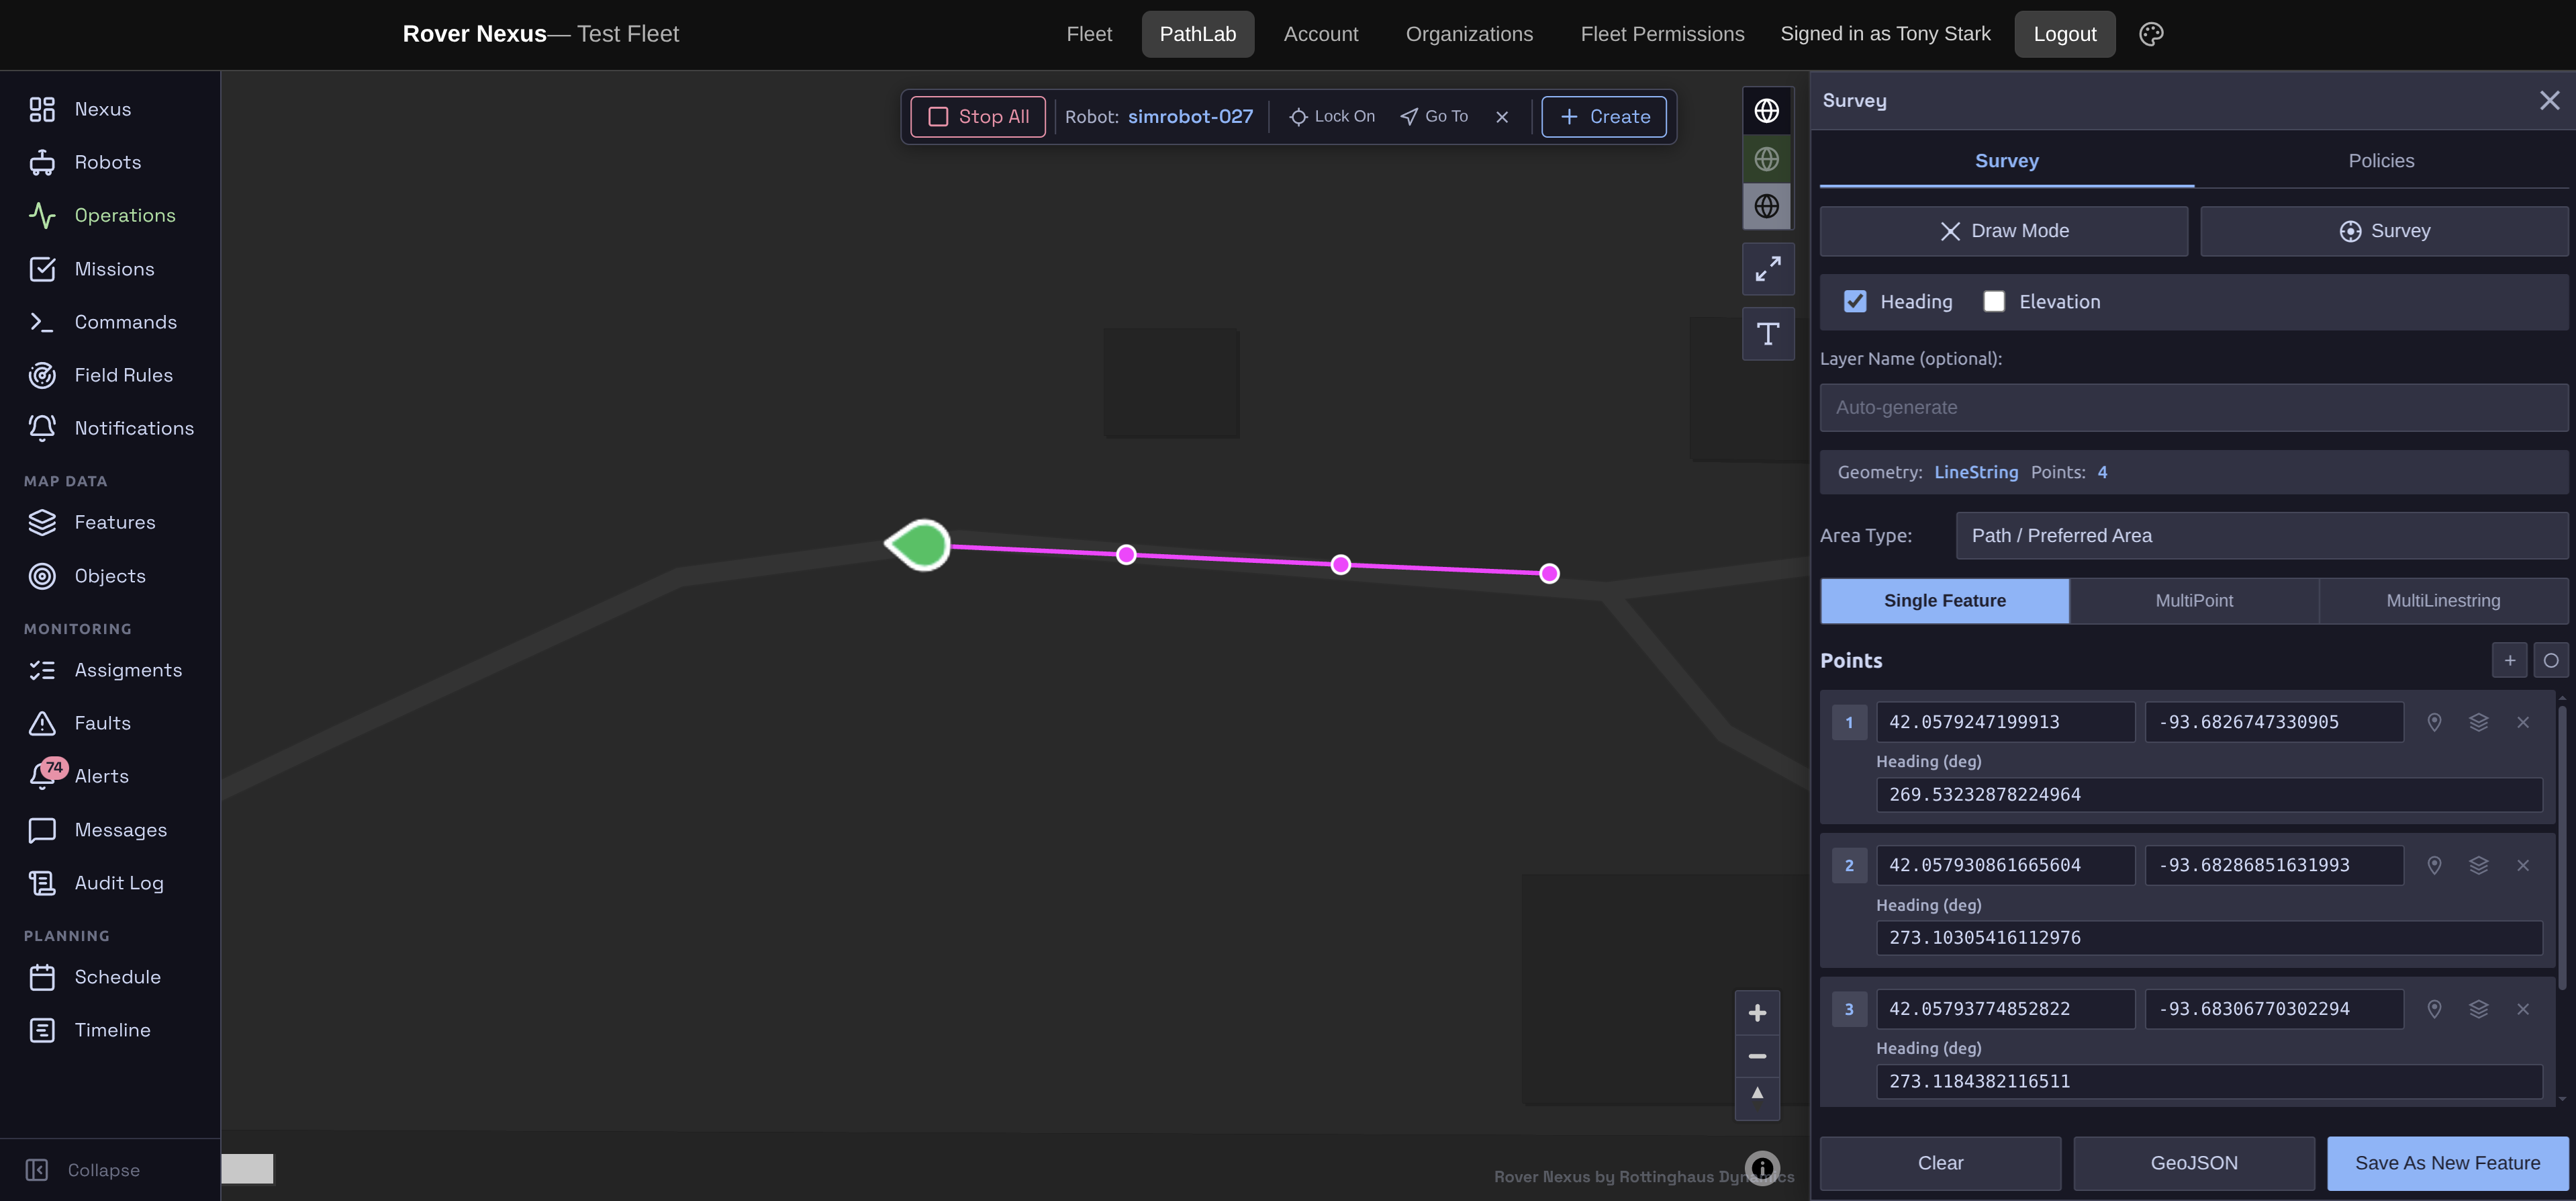Click the Logout button

pyautogui.click(x=2065, y=34)
